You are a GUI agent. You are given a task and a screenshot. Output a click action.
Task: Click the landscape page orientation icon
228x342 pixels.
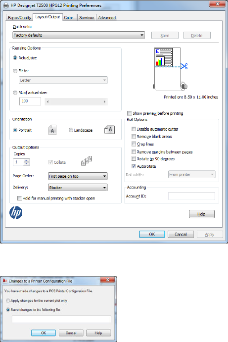tap(110, 130)
